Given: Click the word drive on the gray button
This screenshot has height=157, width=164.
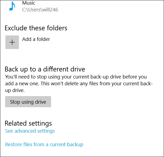Looking at the screenshot, I should (41, 102).
